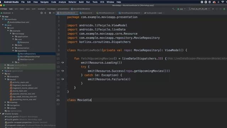Open the Navigate menu

[x=44, y=2]
